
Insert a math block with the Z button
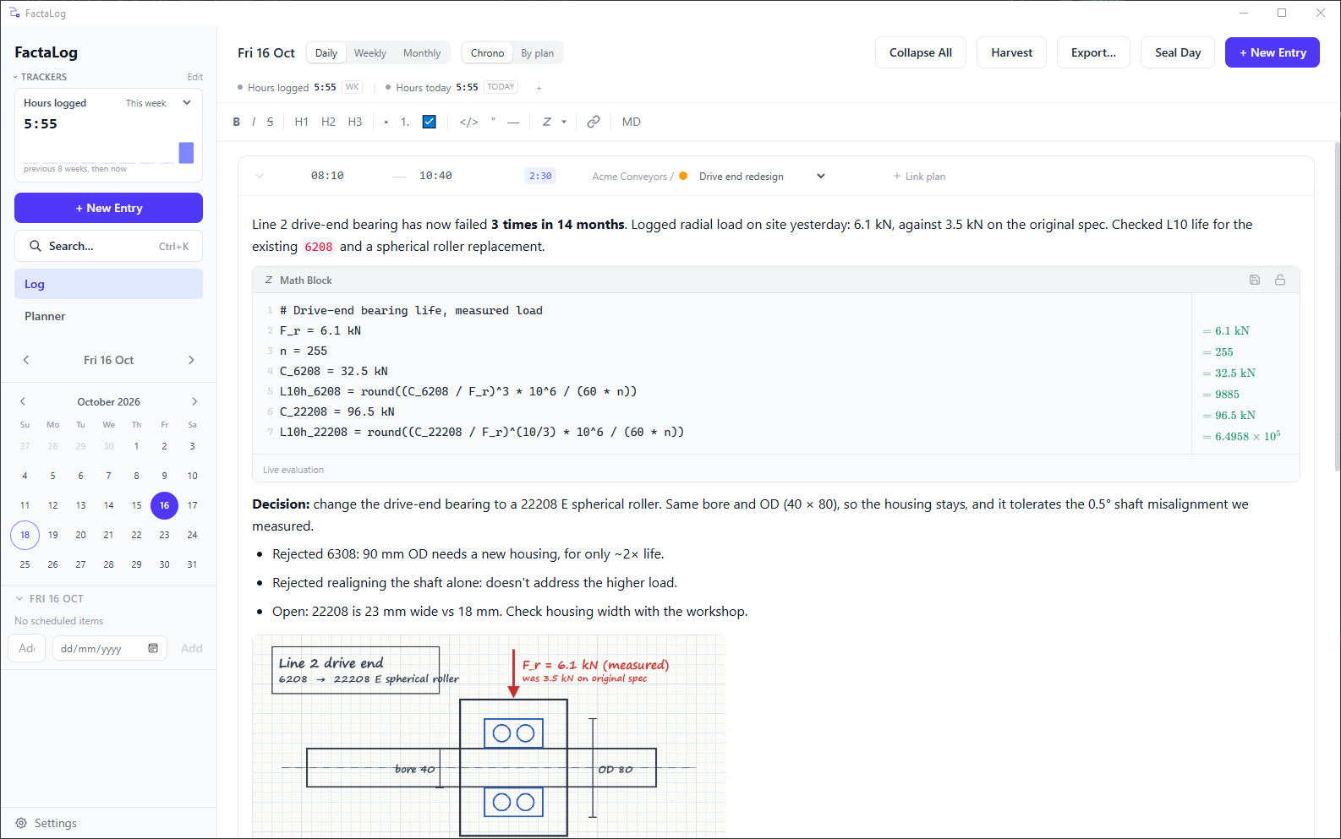click(547, 122)
